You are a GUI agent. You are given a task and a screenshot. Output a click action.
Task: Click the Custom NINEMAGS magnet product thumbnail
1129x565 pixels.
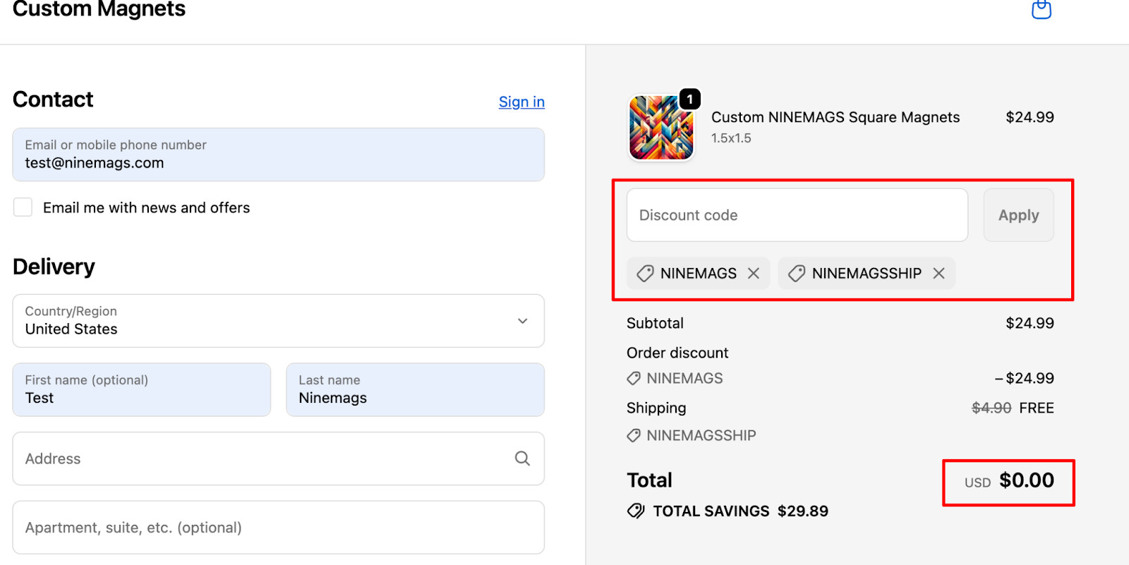tap(661, 128)
